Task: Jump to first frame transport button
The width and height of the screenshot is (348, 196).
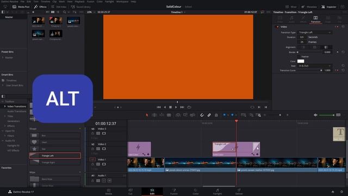Action: 158,107
